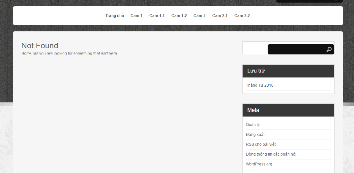Open the Cam 1.2 page
The height and width of the screenshot is (173, 354).
tap(179, 16)
